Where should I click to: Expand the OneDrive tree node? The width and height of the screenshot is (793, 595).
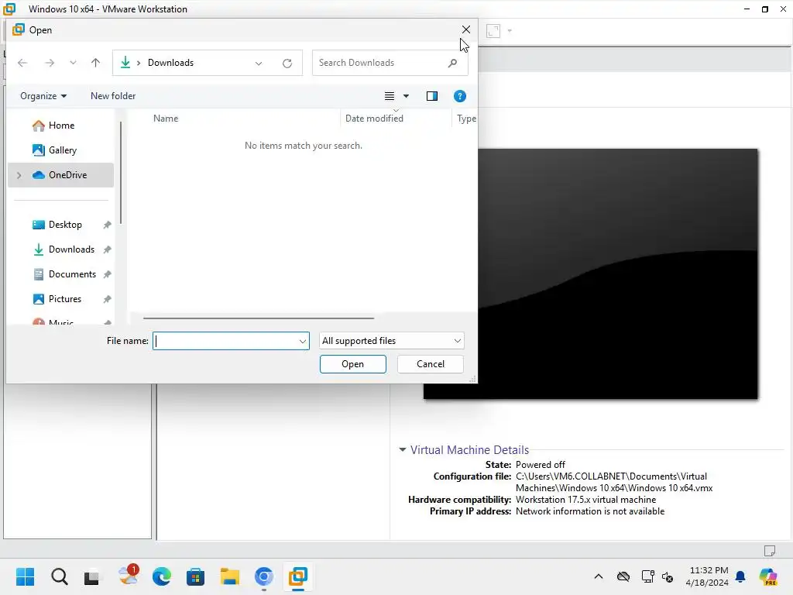pyautogui.click(x=19, y=175)
